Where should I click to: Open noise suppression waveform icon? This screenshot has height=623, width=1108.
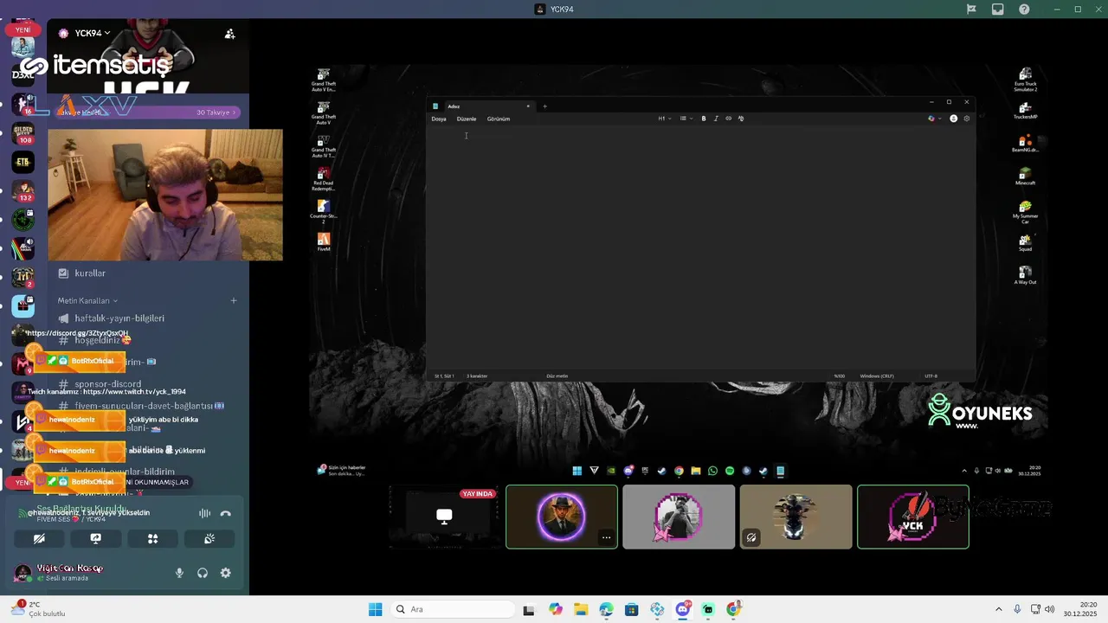click(204, 513)
